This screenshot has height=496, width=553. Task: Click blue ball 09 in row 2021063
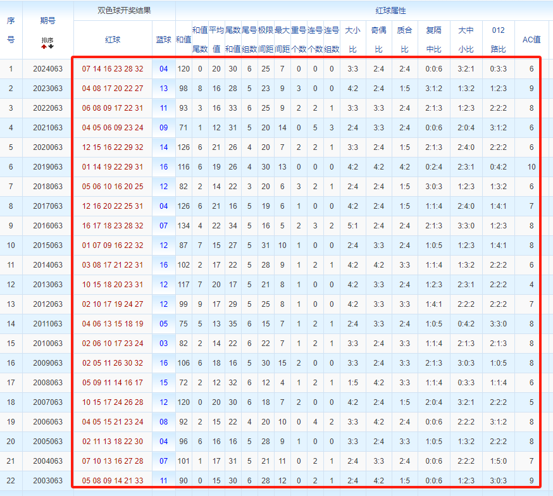pos(164,128)
